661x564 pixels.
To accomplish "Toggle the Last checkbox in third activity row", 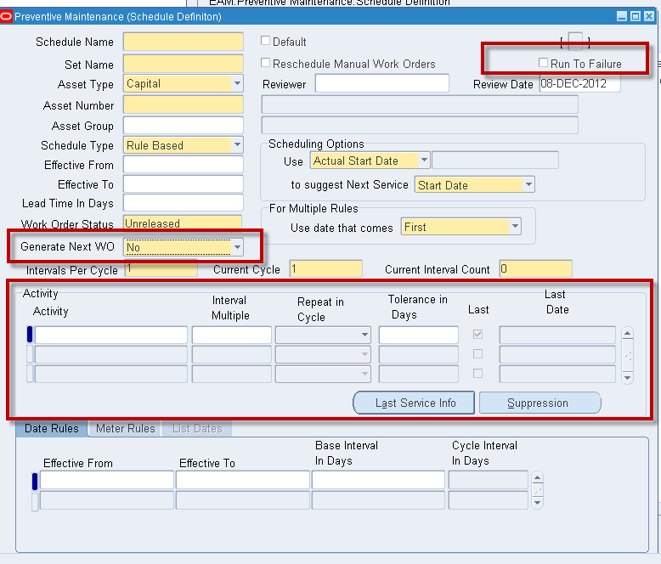I will pyautogui.click(x=477, y=373).
